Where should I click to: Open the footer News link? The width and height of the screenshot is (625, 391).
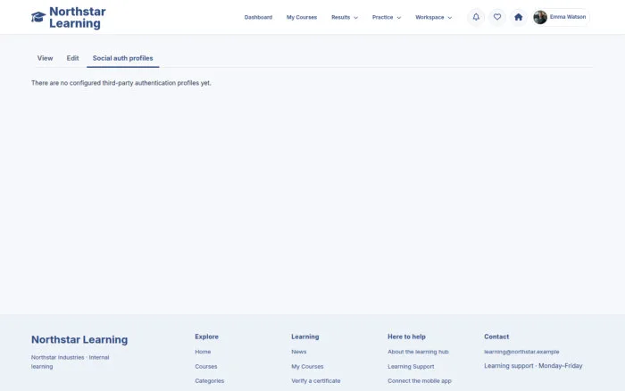299,352
